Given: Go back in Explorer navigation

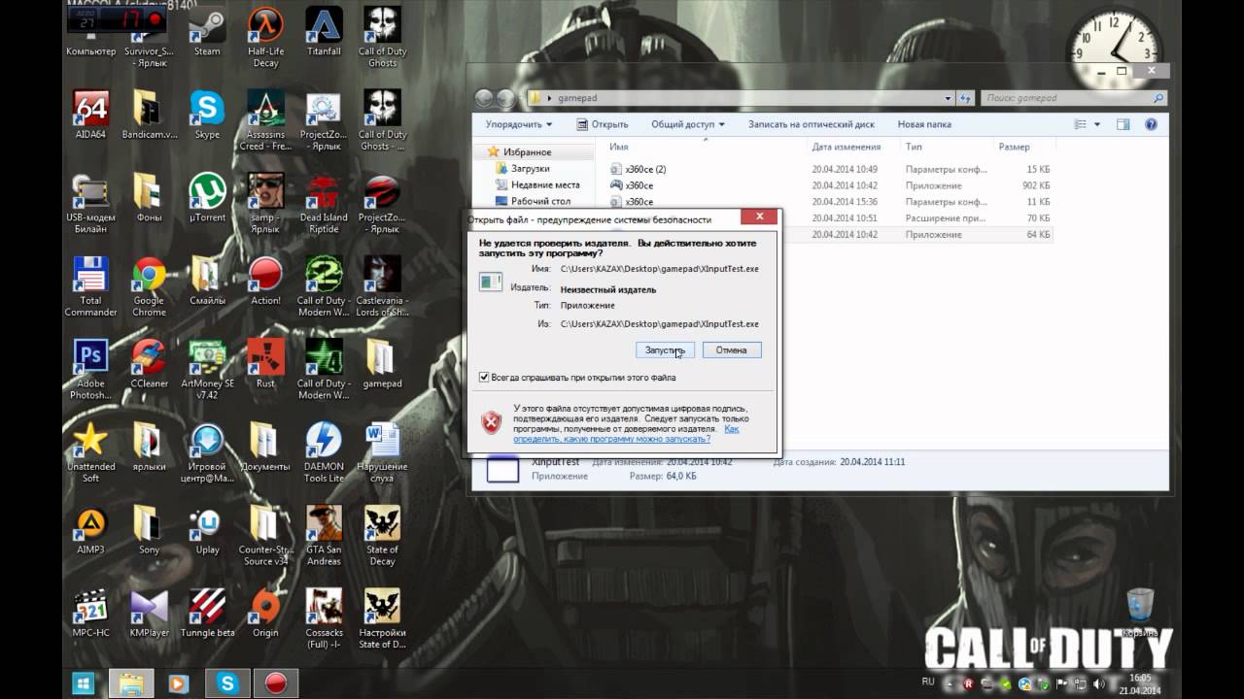Looking at the screenshot, I should click(485, 98).
